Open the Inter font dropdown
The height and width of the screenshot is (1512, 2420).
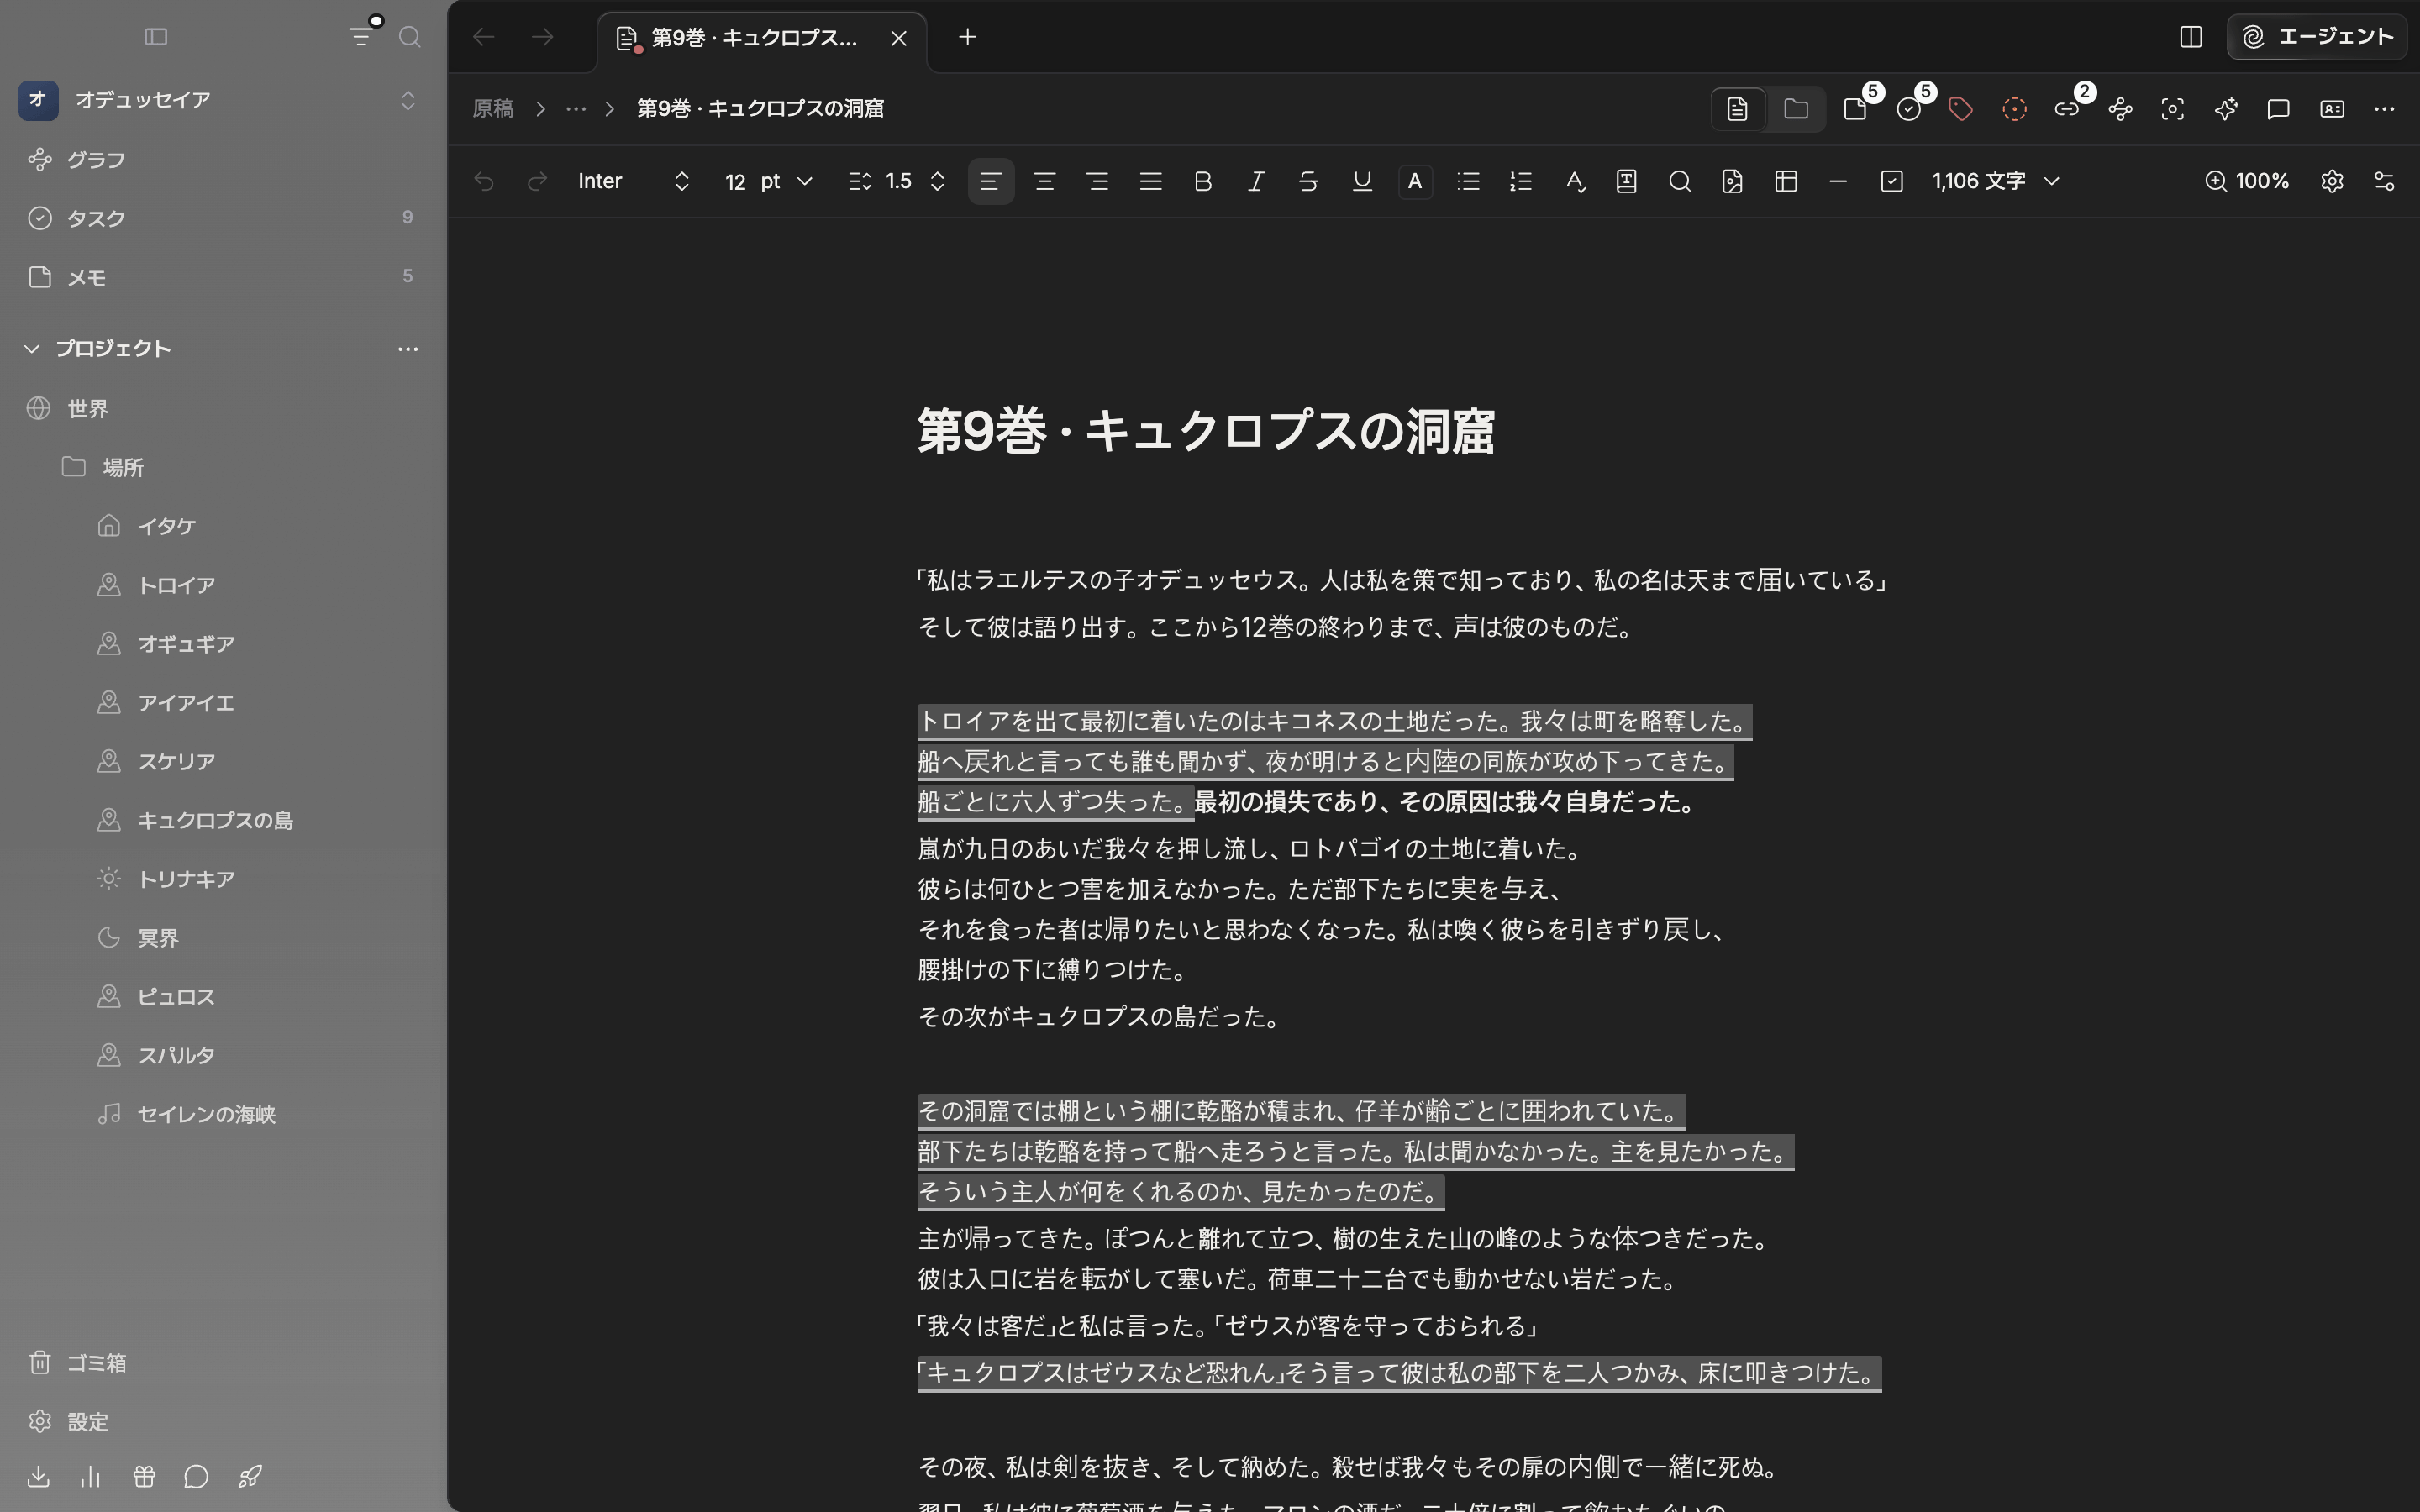click(634, 181)
